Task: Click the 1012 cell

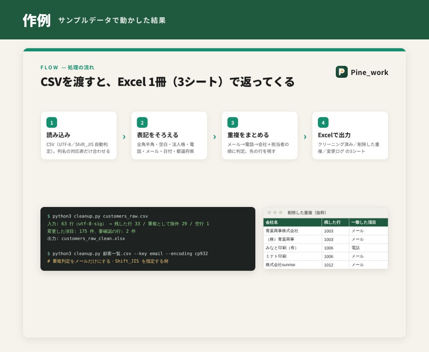Action: click(x=335, y=265)
